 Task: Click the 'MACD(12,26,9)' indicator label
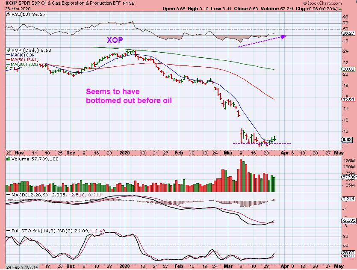30,195
